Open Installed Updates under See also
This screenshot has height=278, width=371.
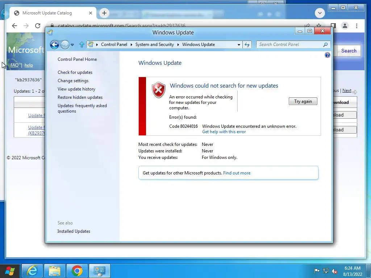coord(74,231)
